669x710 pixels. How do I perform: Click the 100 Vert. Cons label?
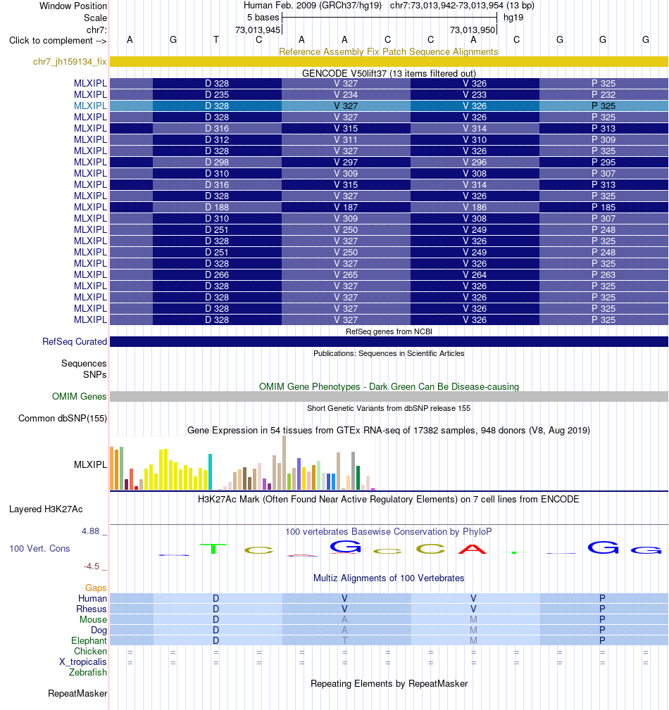click(x=39, y=548)
